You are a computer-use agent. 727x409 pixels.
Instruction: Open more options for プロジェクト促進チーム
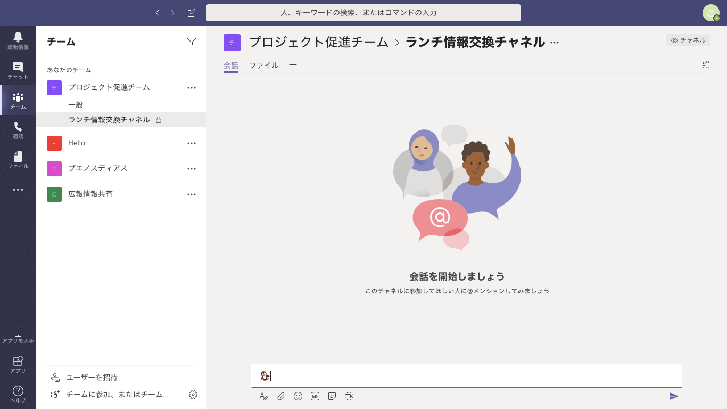click(x=192, y=88)
